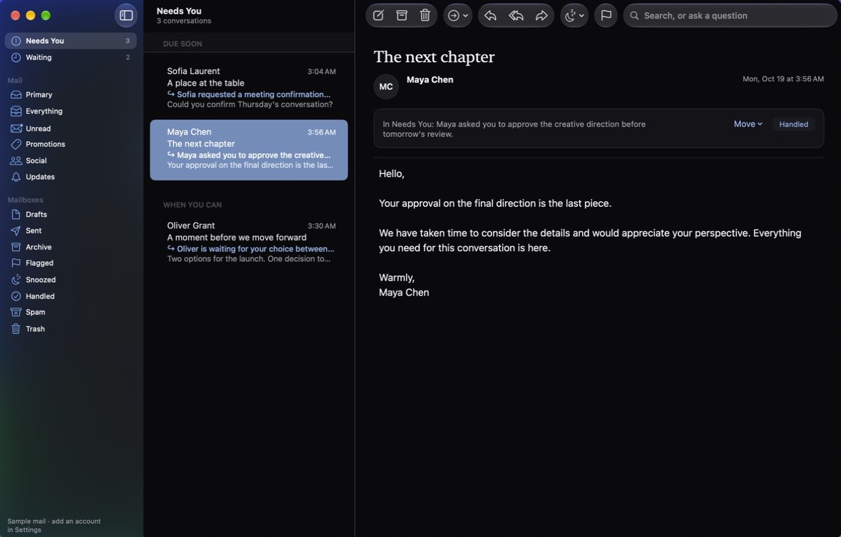Open the Archive mailbox in the sidebar

[71, 247]
